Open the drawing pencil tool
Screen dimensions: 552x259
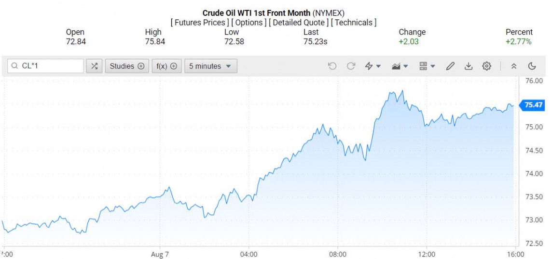450,66
